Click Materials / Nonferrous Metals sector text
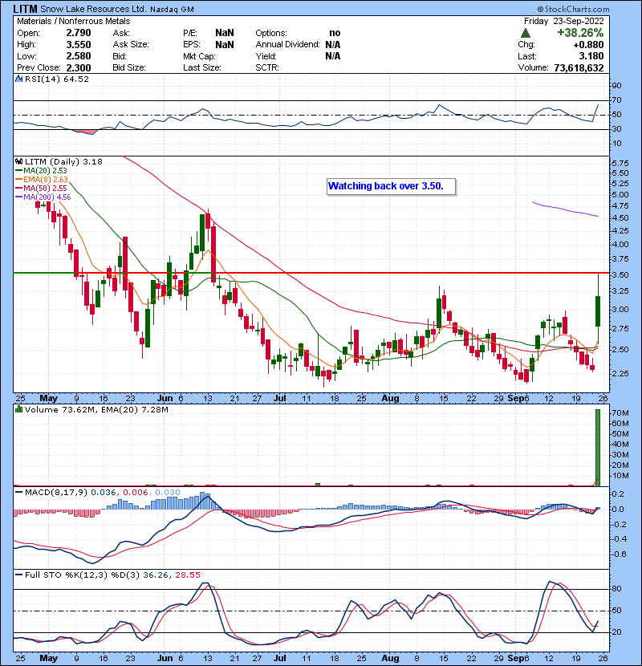This screenshot has height=666, width=642. [74, 21]
